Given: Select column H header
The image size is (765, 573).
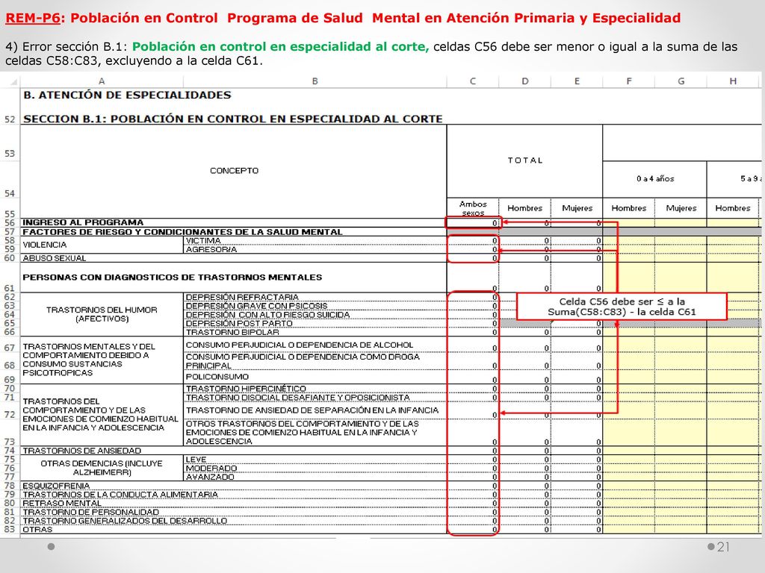Looking at the screenshot, I should [x=734, y=81].
